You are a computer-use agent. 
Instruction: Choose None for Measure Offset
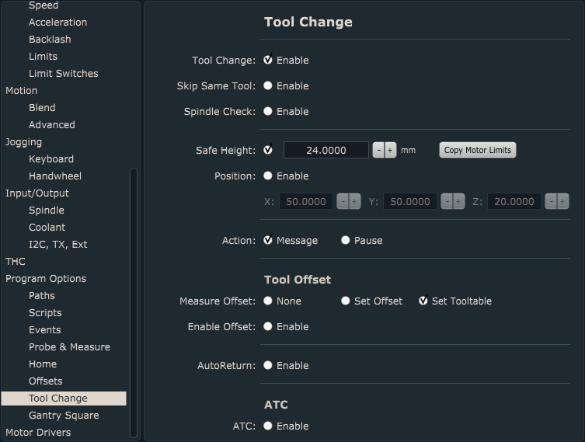coord(268,301)
